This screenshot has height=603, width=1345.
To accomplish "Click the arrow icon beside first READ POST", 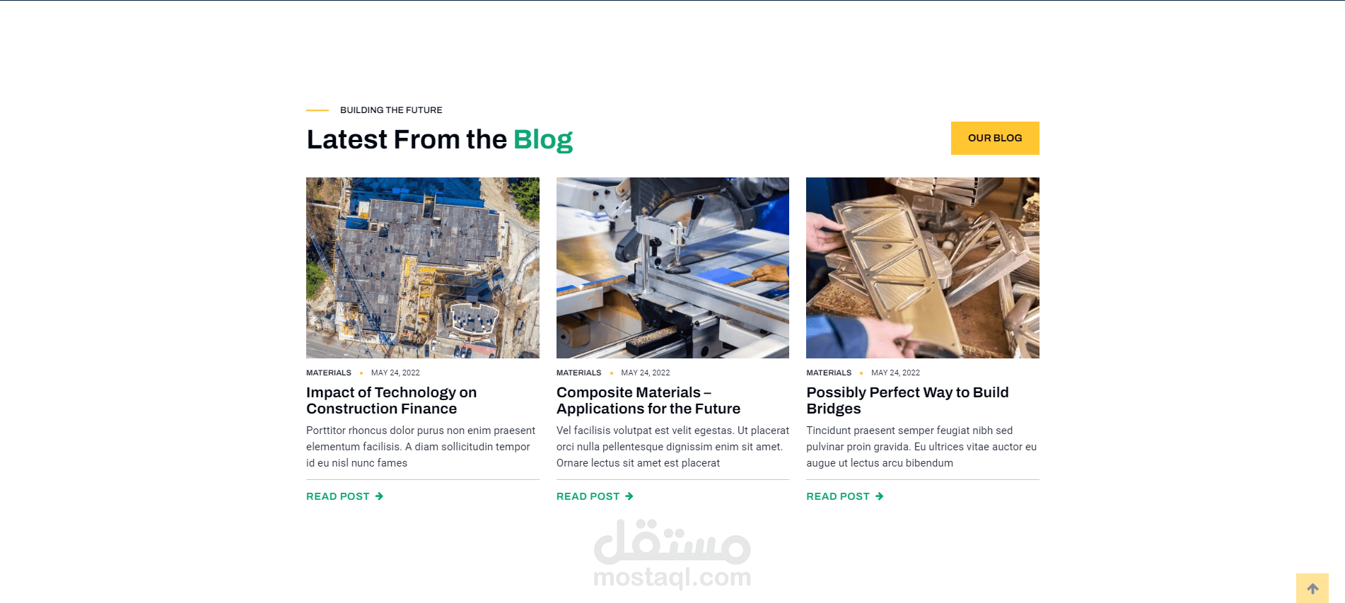I will click(x=379, y=496).
